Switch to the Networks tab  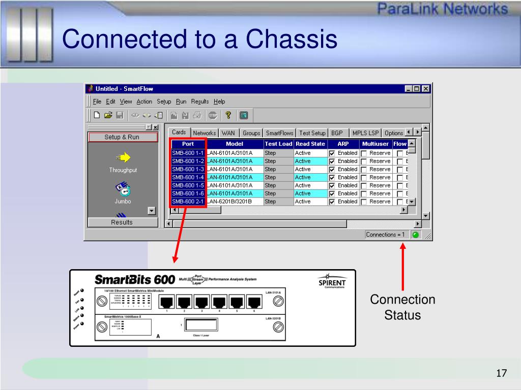(205, 133)
